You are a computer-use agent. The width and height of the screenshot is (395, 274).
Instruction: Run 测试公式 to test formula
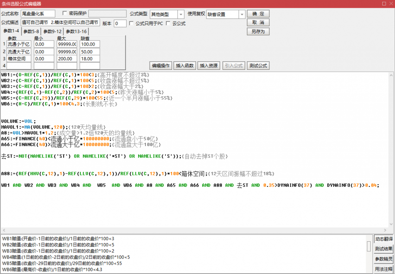point(257,66)
